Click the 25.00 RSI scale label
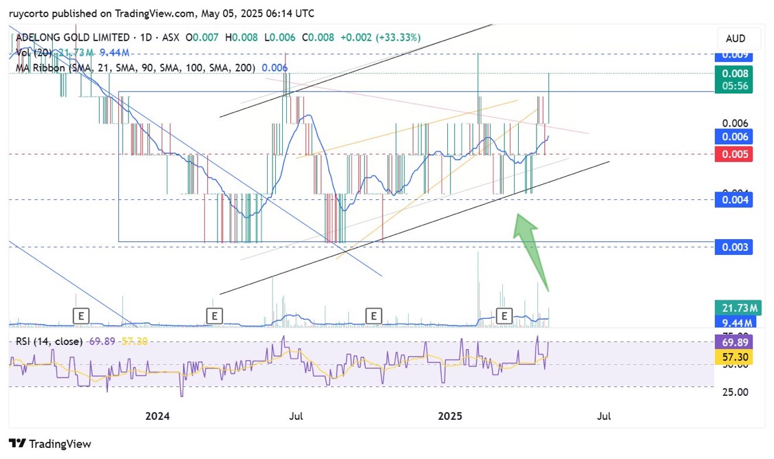 (x=735, y=392)
